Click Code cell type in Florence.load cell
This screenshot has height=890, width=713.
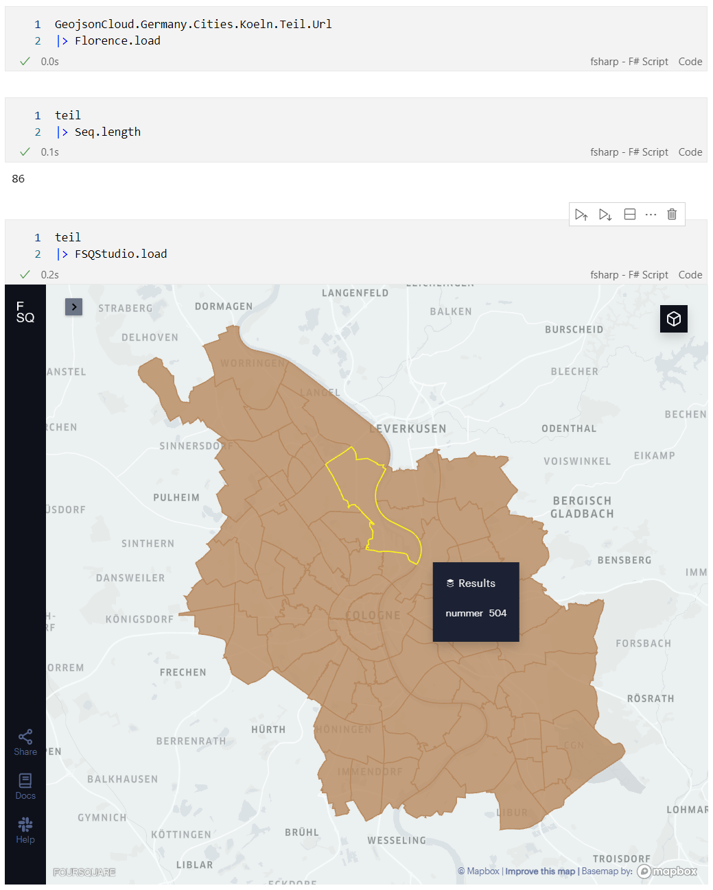[x=690, y=62]
